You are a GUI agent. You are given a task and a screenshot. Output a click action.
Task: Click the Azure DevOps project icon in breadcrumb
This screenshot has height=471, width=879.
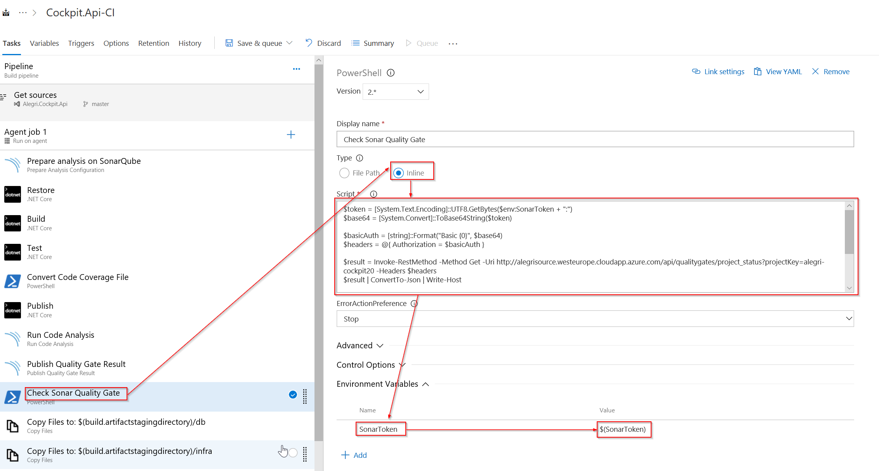point(6,13)
